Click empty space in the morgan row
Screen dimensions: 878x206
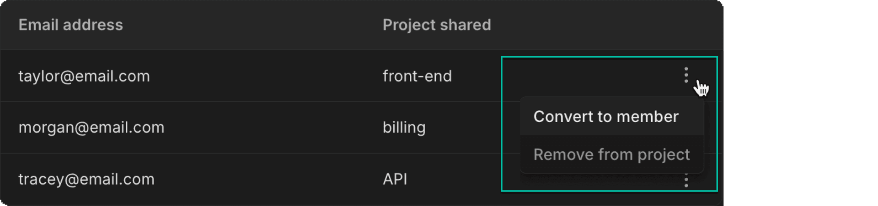[x=274, y=128]
